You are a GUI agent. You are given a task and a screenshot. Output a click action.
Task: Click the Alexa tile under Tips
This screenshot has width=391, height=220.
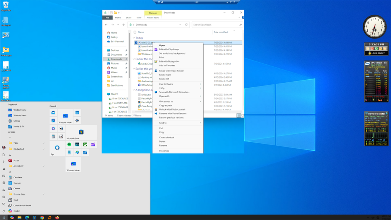[57, 147]
